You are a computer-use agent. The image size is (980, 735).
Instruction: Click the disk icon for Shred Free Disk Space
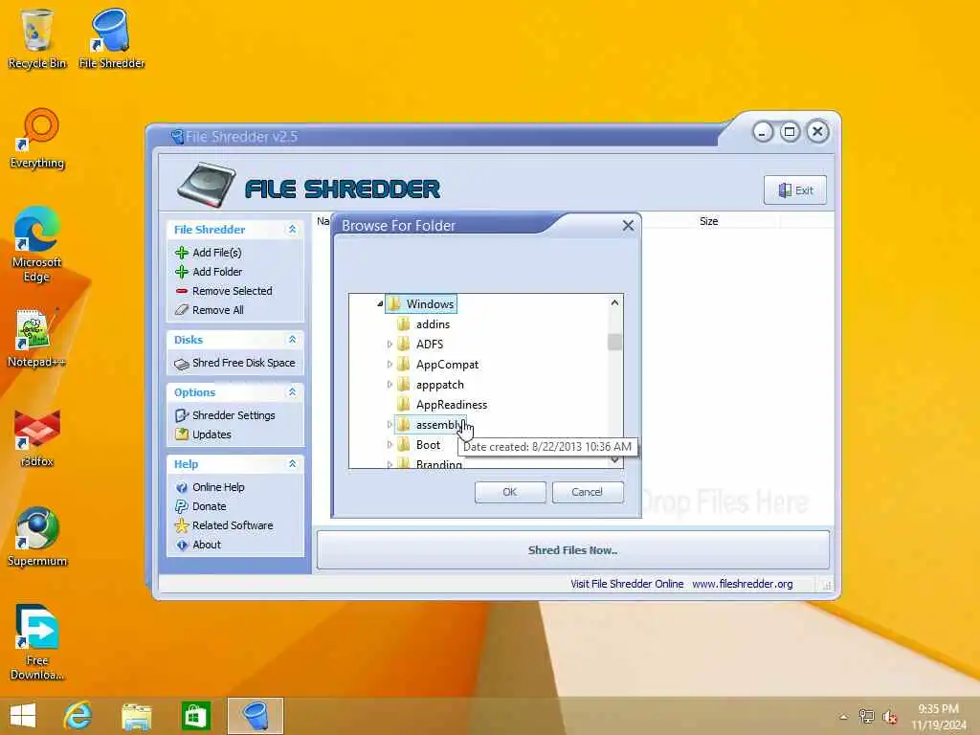coord(181,364)
